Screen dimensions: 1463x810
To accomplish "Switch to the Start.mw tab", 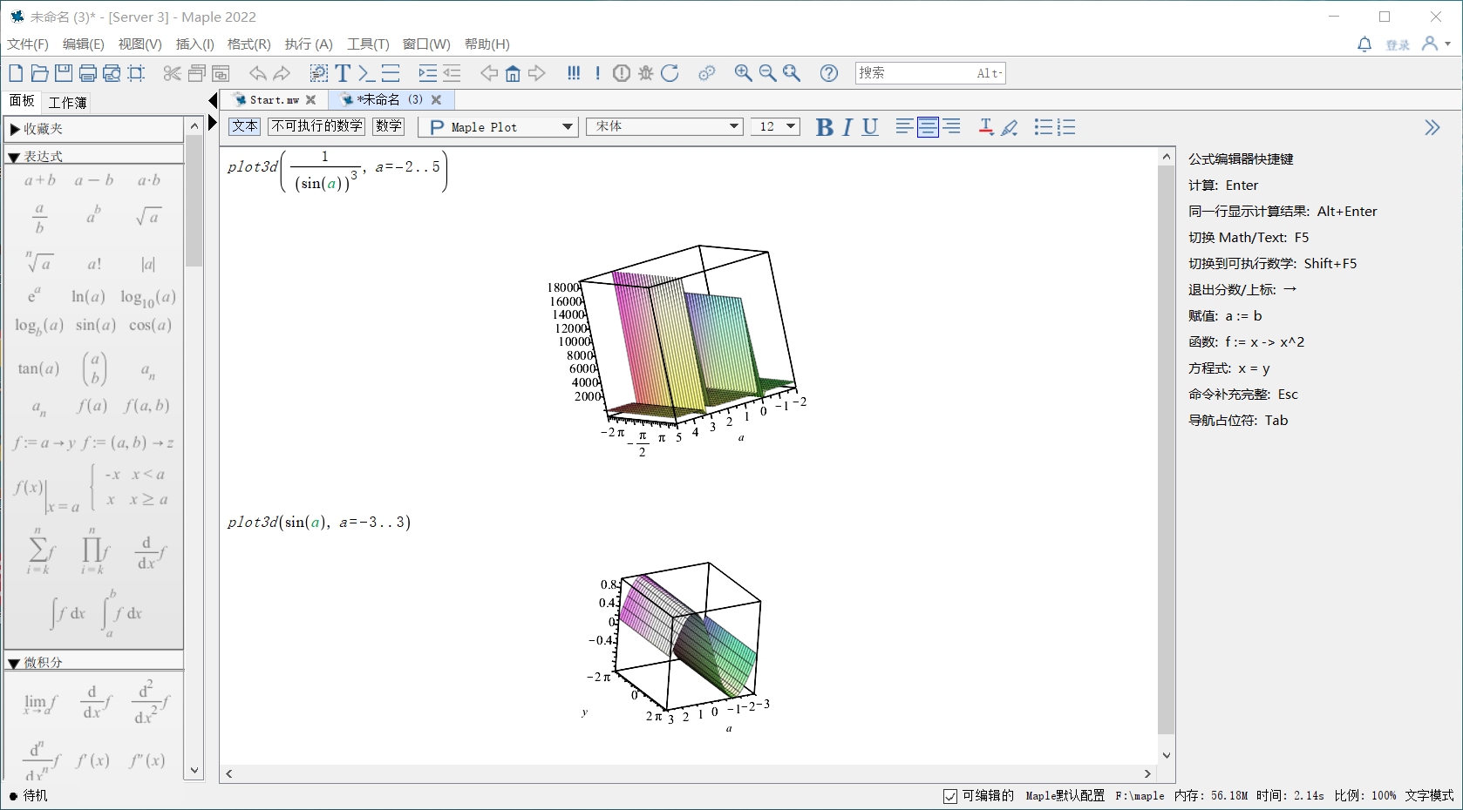I will 274,100.
